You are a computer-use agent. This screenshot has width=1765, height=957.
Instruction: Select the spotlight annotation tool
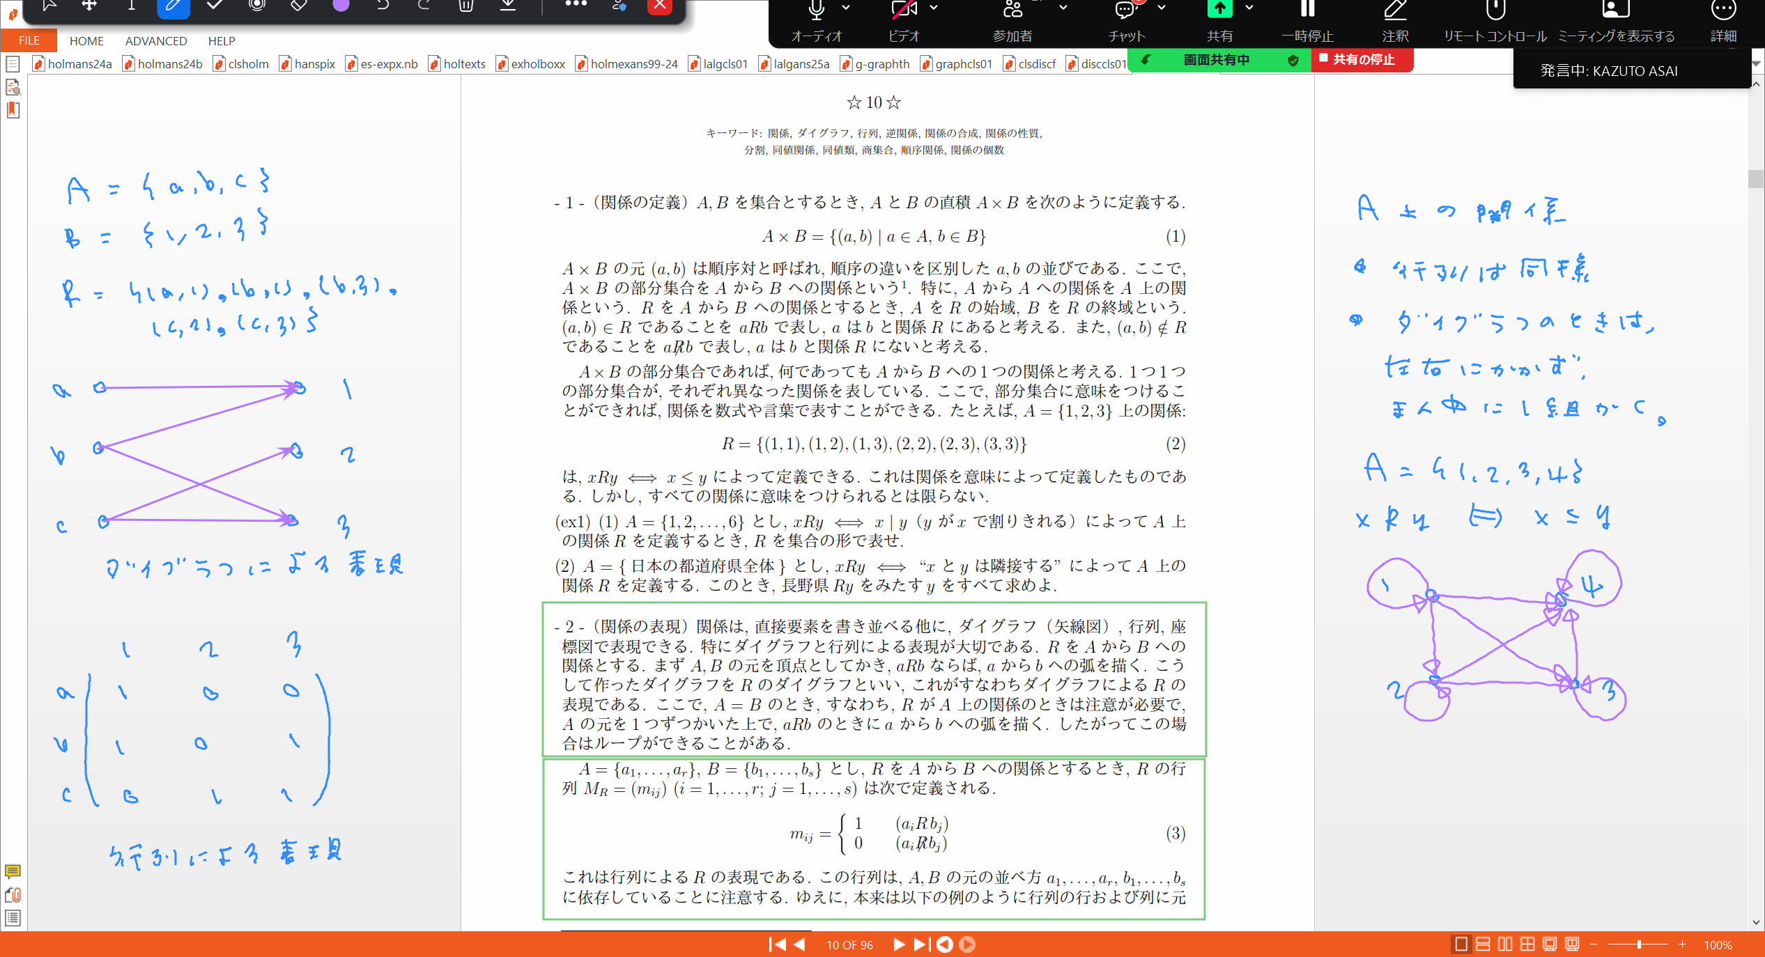(257, 6)
